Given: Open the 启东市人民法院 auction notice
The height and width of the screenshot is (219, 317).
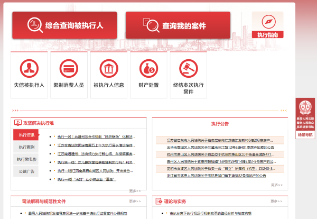Looking at the screenshot, I should click(x=220, y=140).
